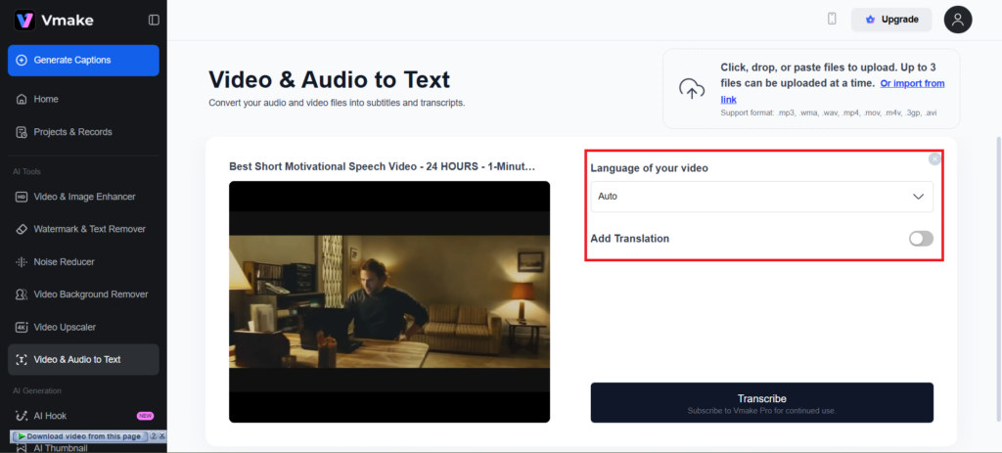Enable the Add Translation toggle
1002x453 pixels.
(921, 239)
